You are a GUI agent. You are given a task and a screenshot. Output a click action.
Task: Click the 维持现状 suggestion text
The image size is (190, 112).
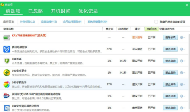(137, 108)
